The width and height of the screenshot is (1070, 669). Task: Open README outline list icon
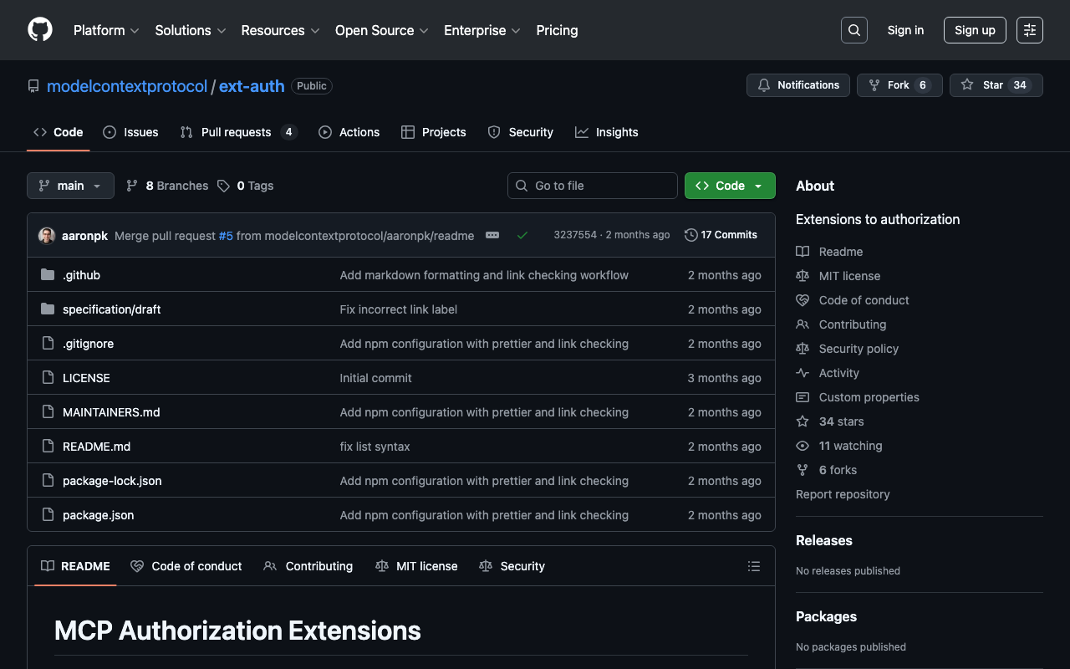(x=753, y=566)
